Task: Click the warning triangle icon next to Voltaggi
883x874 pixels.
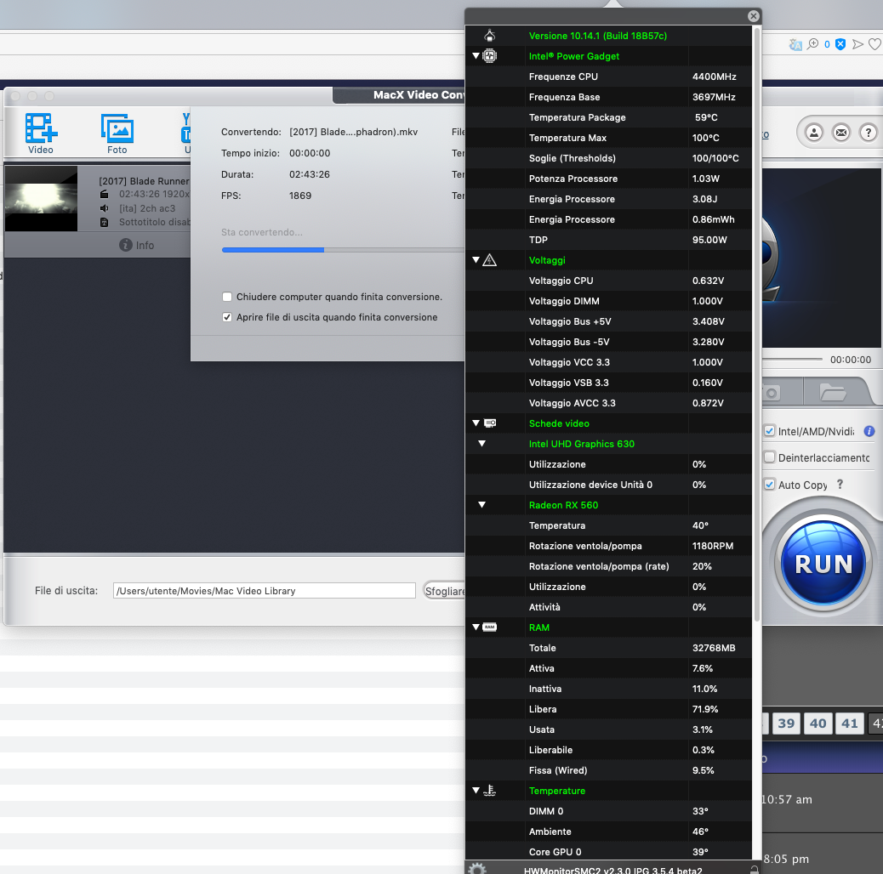Action: tap(490, 260)
